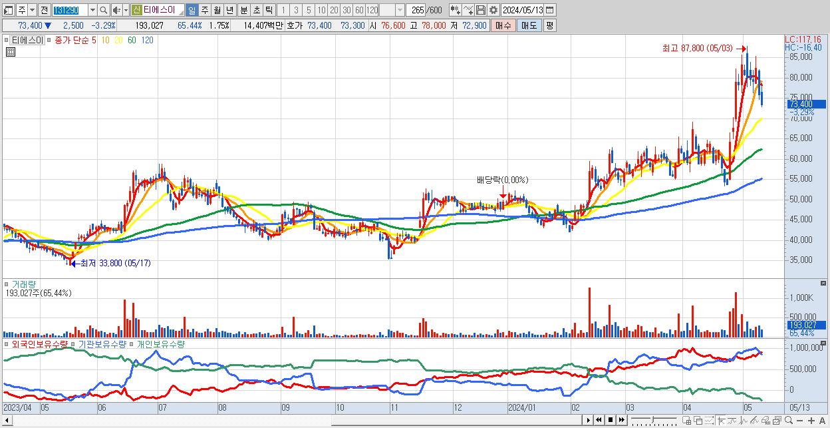This screenshot has height=428, width=830.
Task: Activate the magnifier zoom tool
Action: click(x=789, y=420)
